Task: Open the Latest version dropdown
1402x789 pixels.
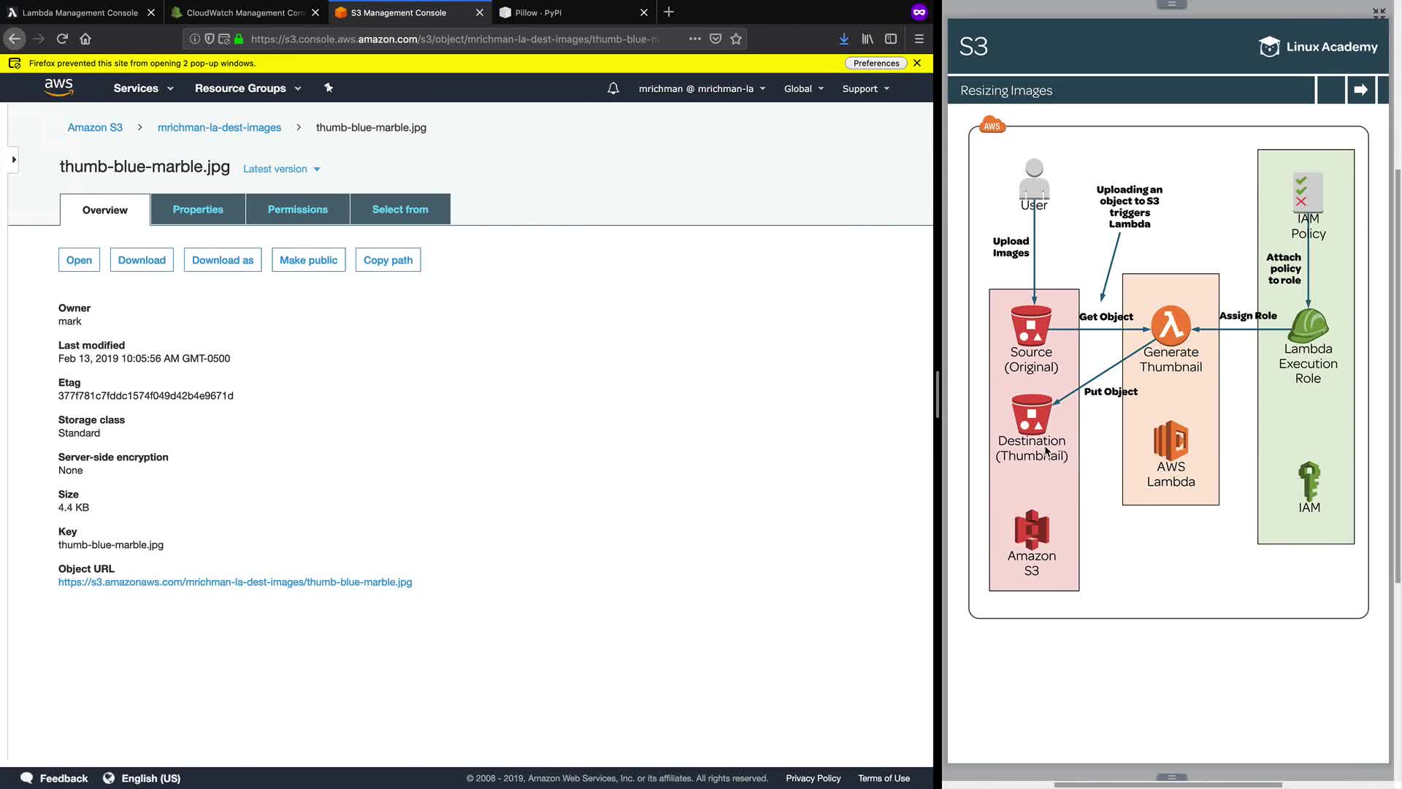Action: pyautogui.click(x=281, y=169)
